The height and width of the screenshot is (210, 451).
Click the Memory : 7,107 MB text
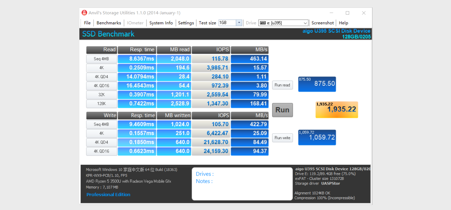[x=102, y=187]
